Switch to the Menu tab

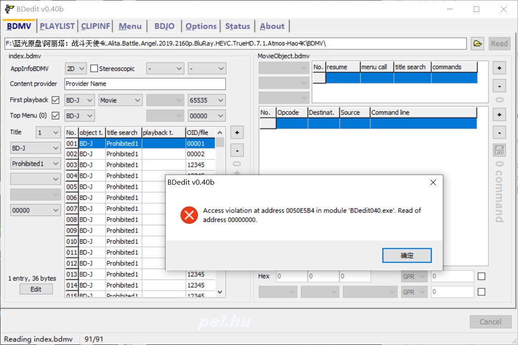click(x=130, y=26)
